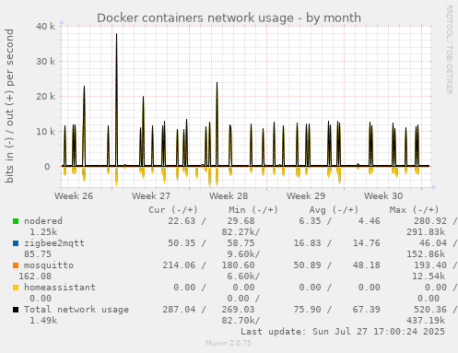Screen dimensions: 458x353
Task: Click the '10 k' y-axis label
Action: (x=45, y=132)
